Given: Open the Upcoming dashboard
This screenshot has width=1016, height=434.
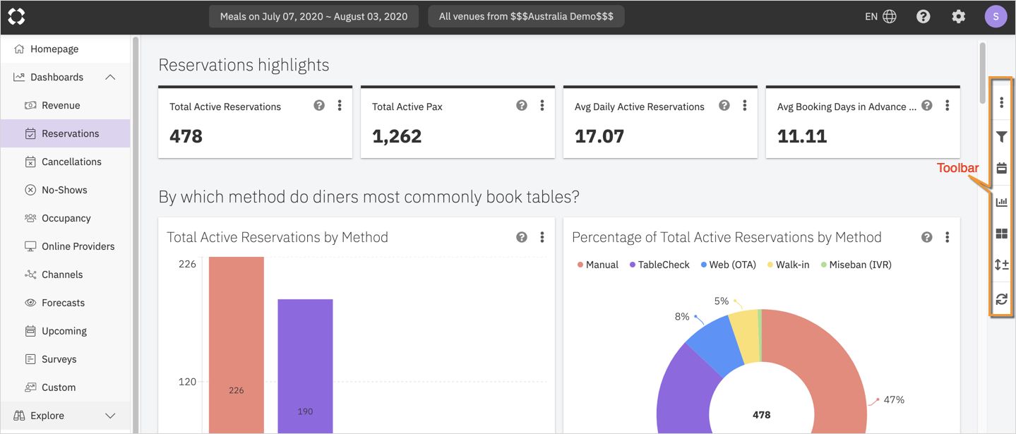Looking at the screenshot, I should [x=65, y=331].
